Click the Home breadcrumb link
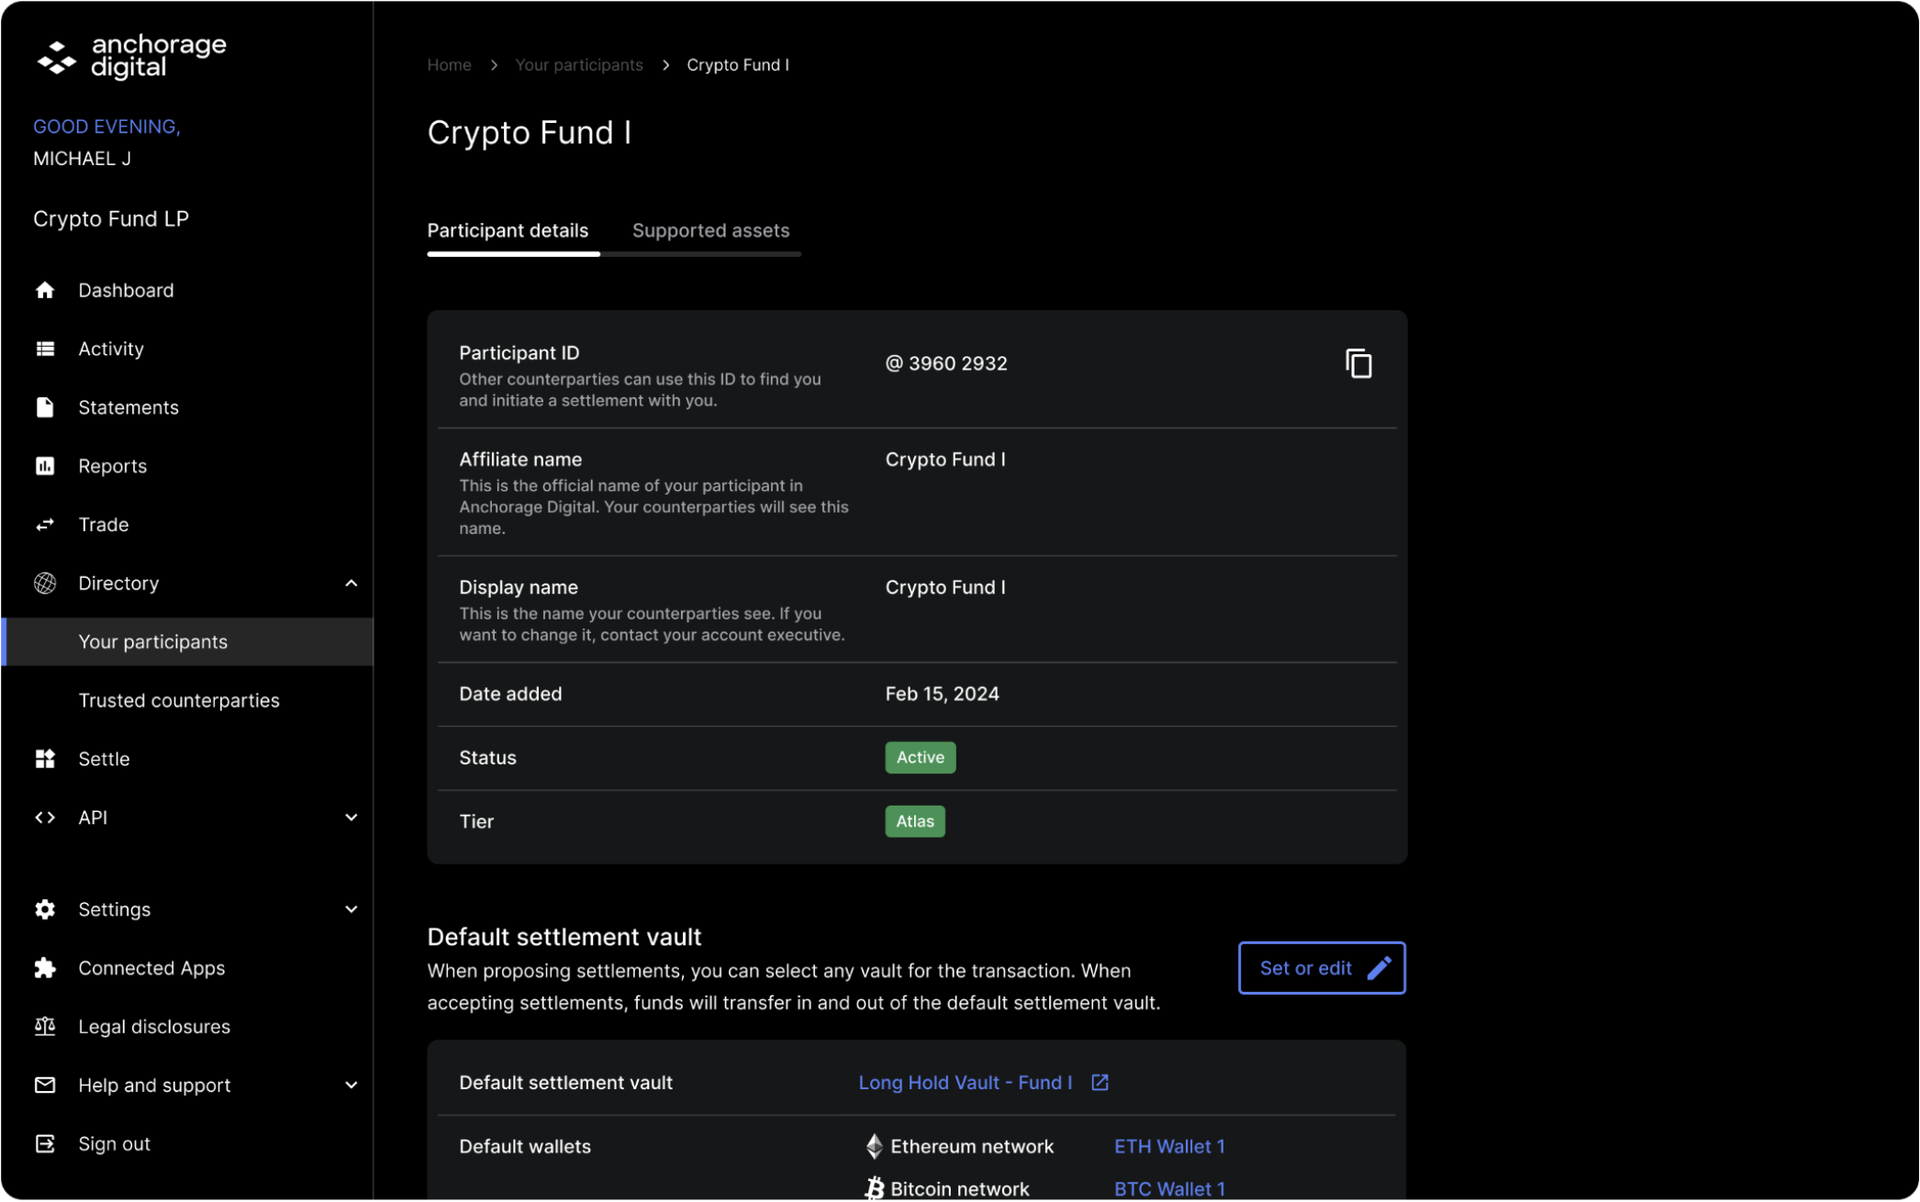Viewport: 1920px width, 1202px height. click(450, 65)
